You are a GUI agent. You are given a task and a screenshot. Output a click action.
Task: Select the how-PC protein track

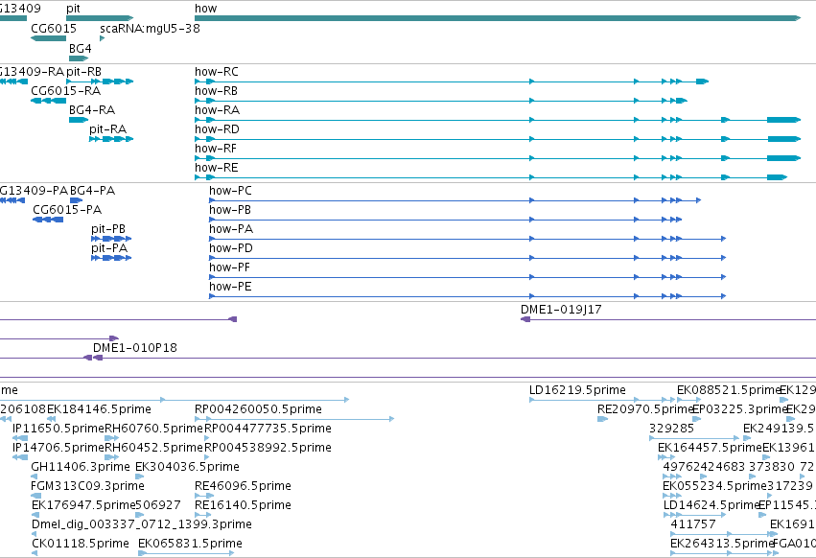[455, 199]
